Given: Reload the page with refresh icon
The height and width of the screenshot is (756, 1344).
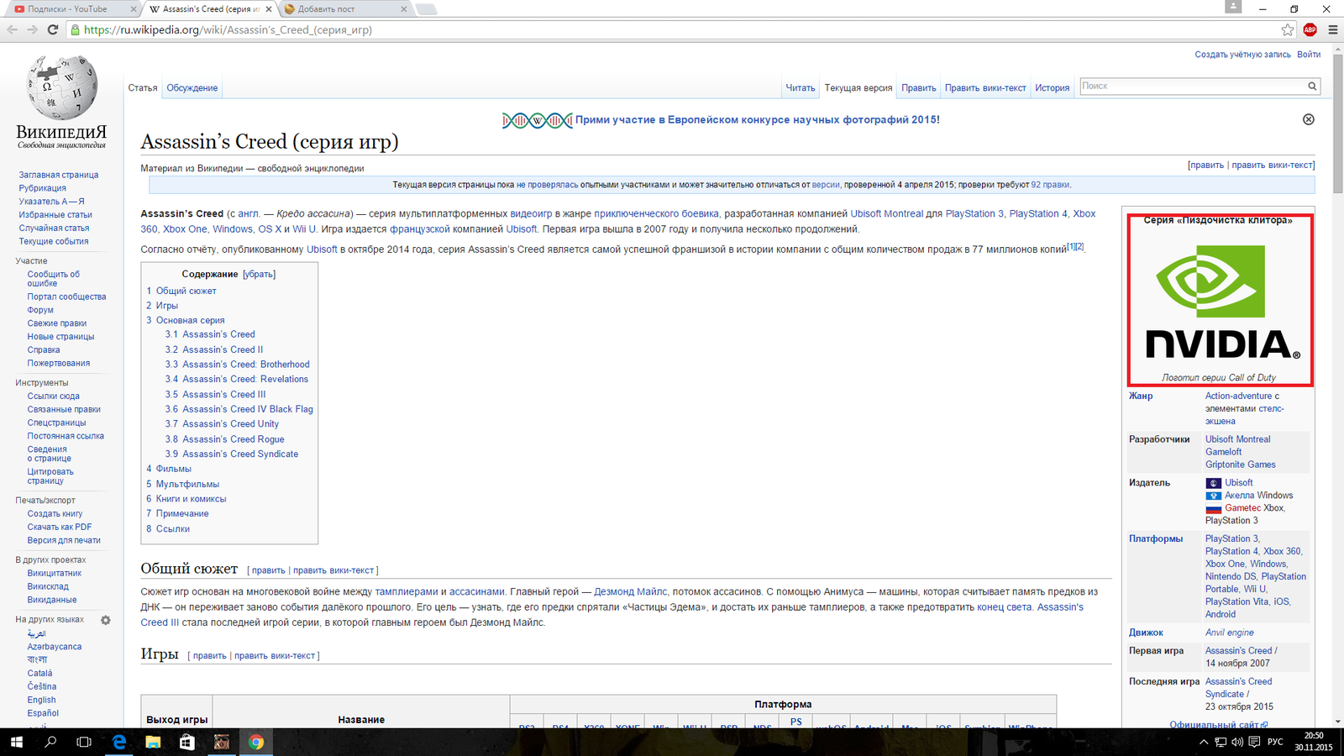Looking at the screenshot, I should coord(52,29).
